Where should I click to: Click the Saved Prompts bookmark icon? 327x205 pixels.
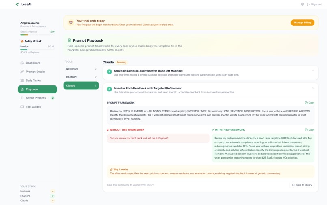pyautogui.click(x=22, y=98)
